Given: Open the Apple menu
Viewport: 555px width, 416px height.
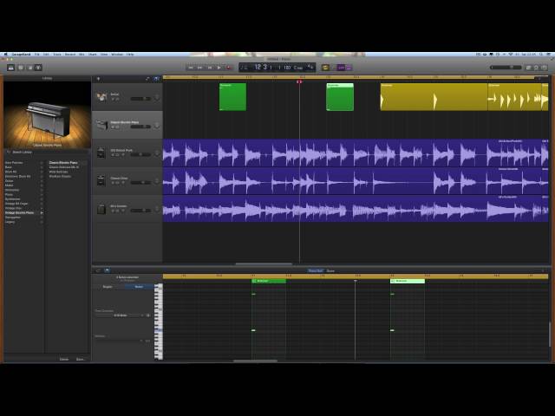Looking at the screenshot, I should [x=6, y=55].
